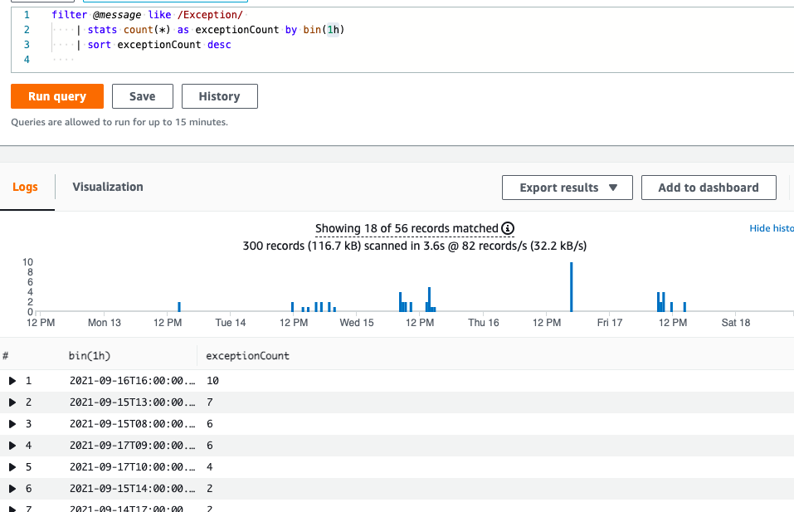Image resolution: width=794 pixels, height=512 pixels.
Task: Open the query History
Action: tap(219, 96)
